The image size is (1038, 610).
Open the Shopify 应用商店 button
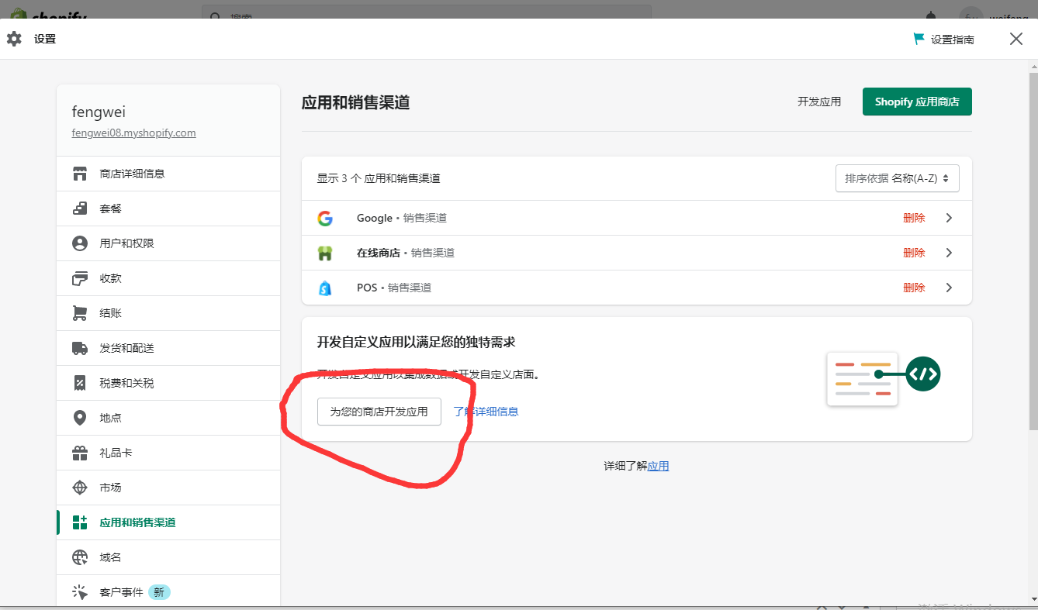point(917,102)
